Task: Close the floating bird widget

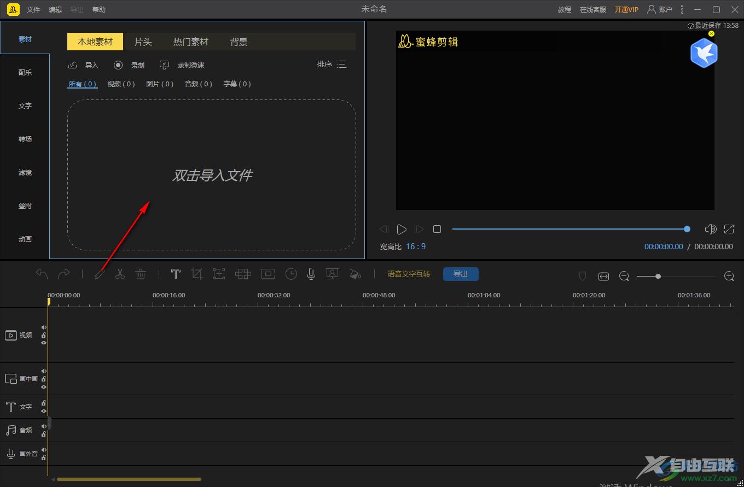Action: pyautogui.click(x=711, y=33)
